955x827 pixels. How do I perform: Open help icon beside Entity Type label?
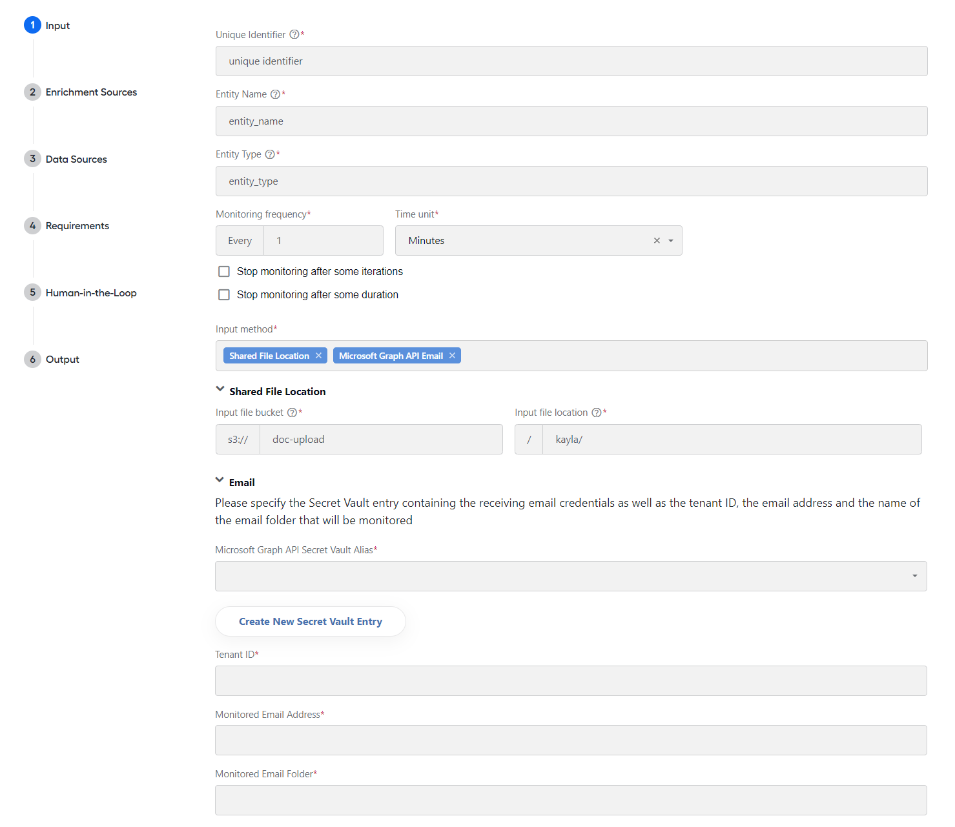(270, 154)
